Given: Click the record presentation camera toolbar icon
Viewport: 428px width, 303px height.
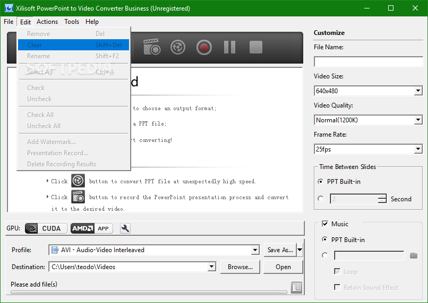Looking at the screenshot, I should click(152, 47).
